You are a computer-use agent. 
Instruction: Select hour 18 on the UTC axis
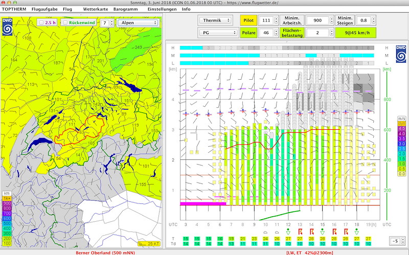pos(357,224)
